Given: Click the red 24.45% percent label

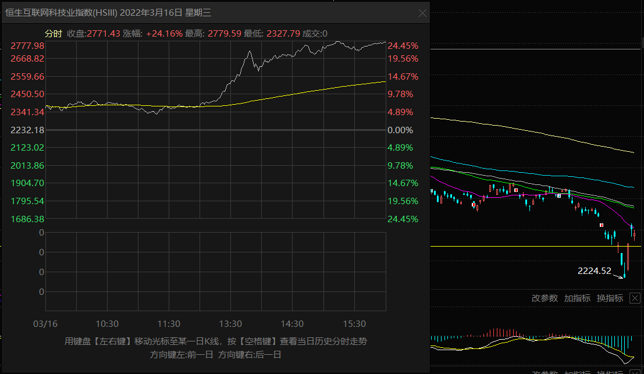Looking at the screenshot, I should [403, 46].
